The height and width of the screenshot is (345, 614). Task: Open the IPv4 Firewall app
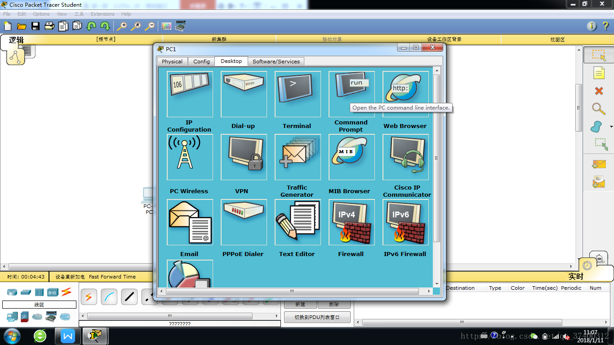pos(351,222)
